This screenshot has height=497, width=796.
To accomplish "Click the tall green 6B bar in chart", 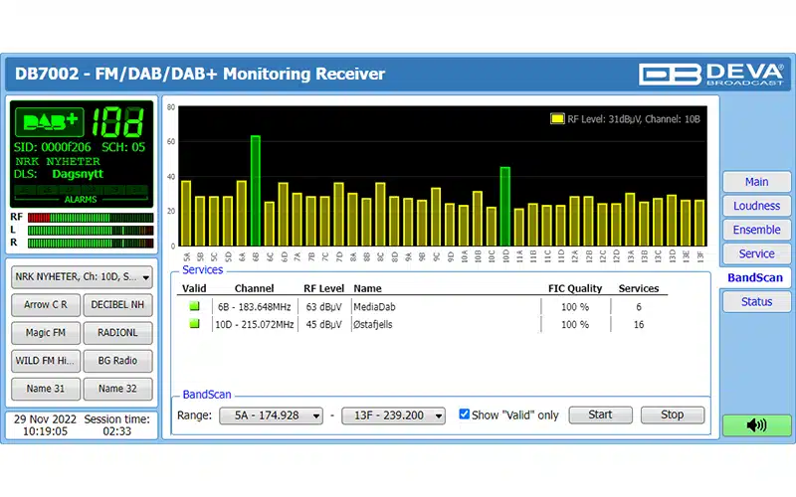I will (256, 191).
